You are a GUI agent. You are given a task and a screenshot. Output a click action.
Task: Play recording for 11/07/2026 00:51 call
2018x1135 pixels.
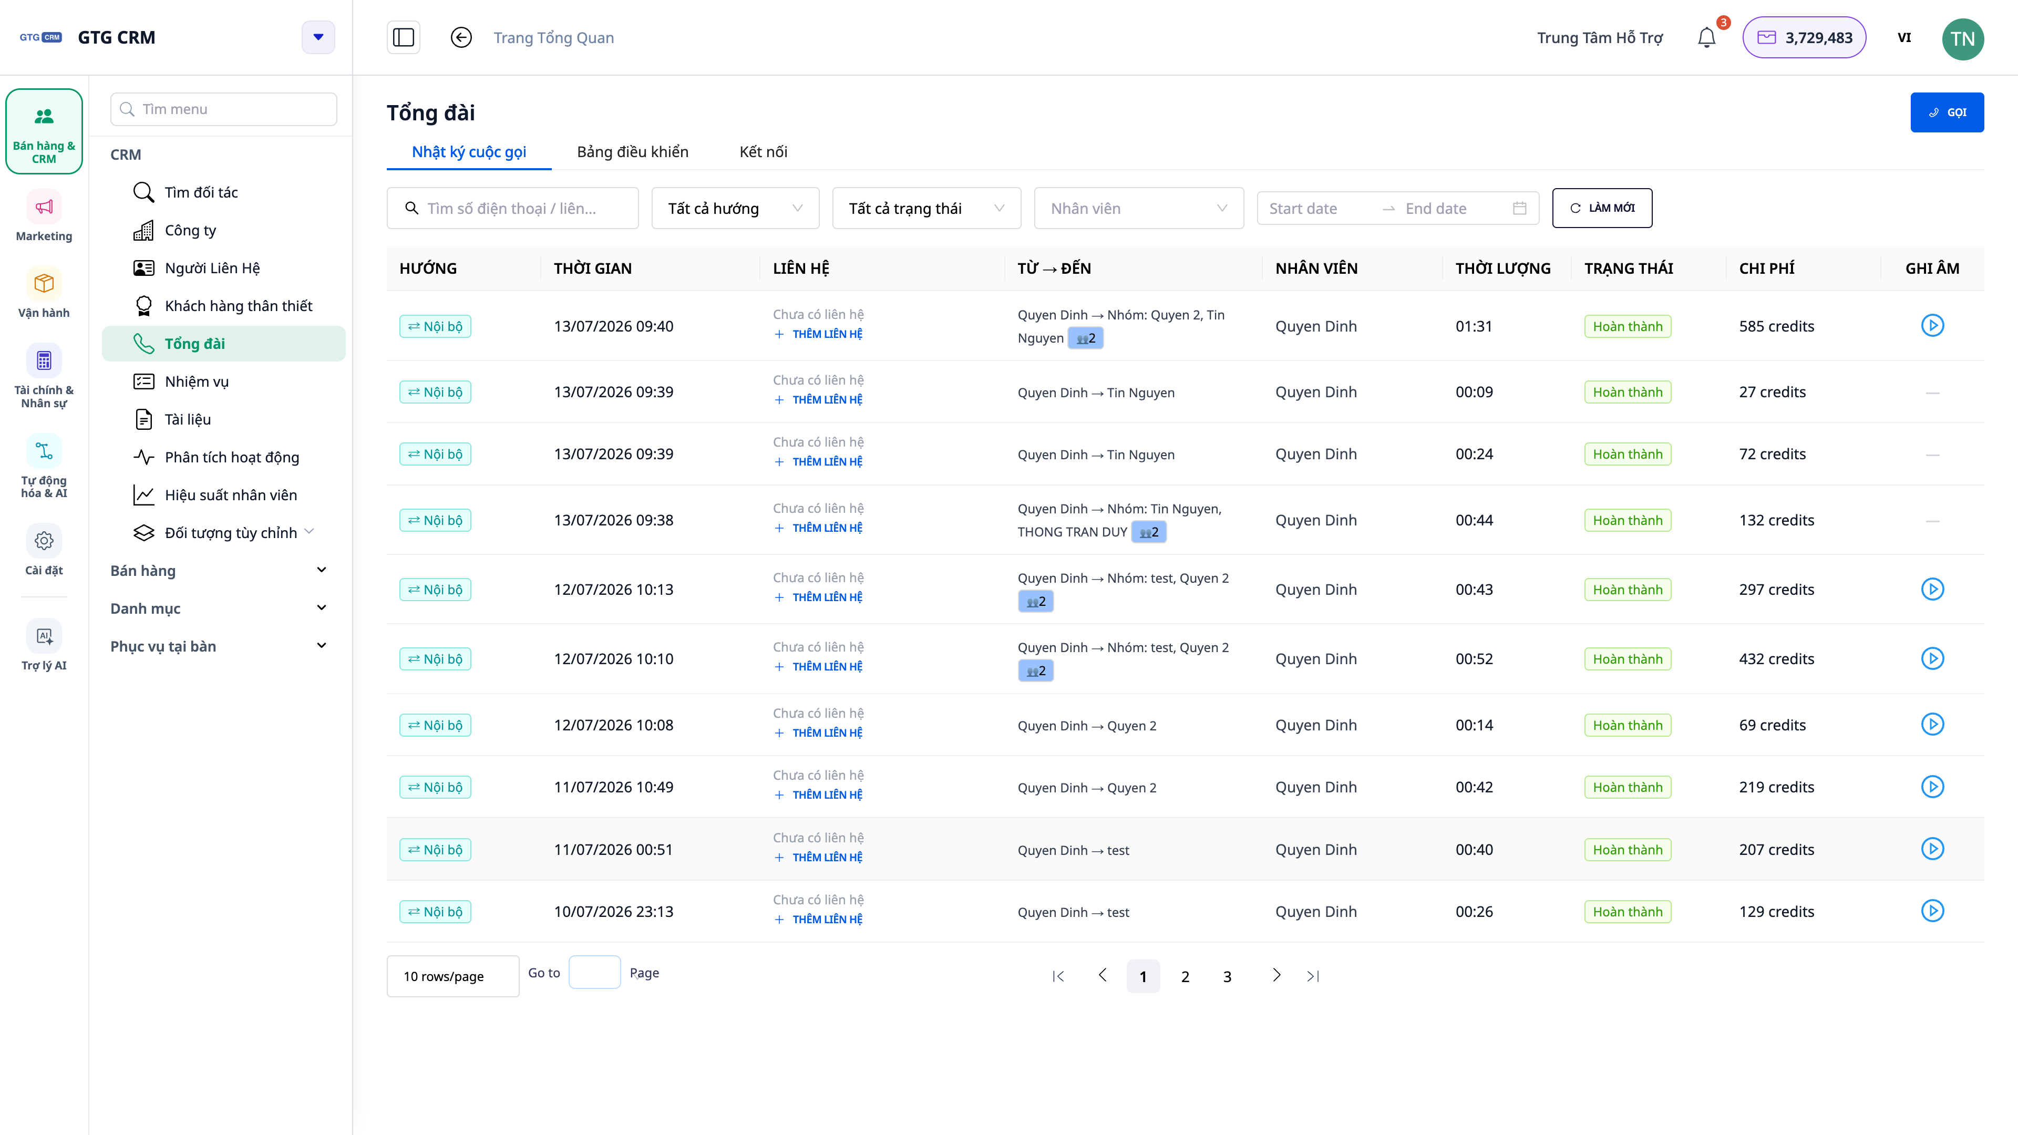[x=1933, y=849]
